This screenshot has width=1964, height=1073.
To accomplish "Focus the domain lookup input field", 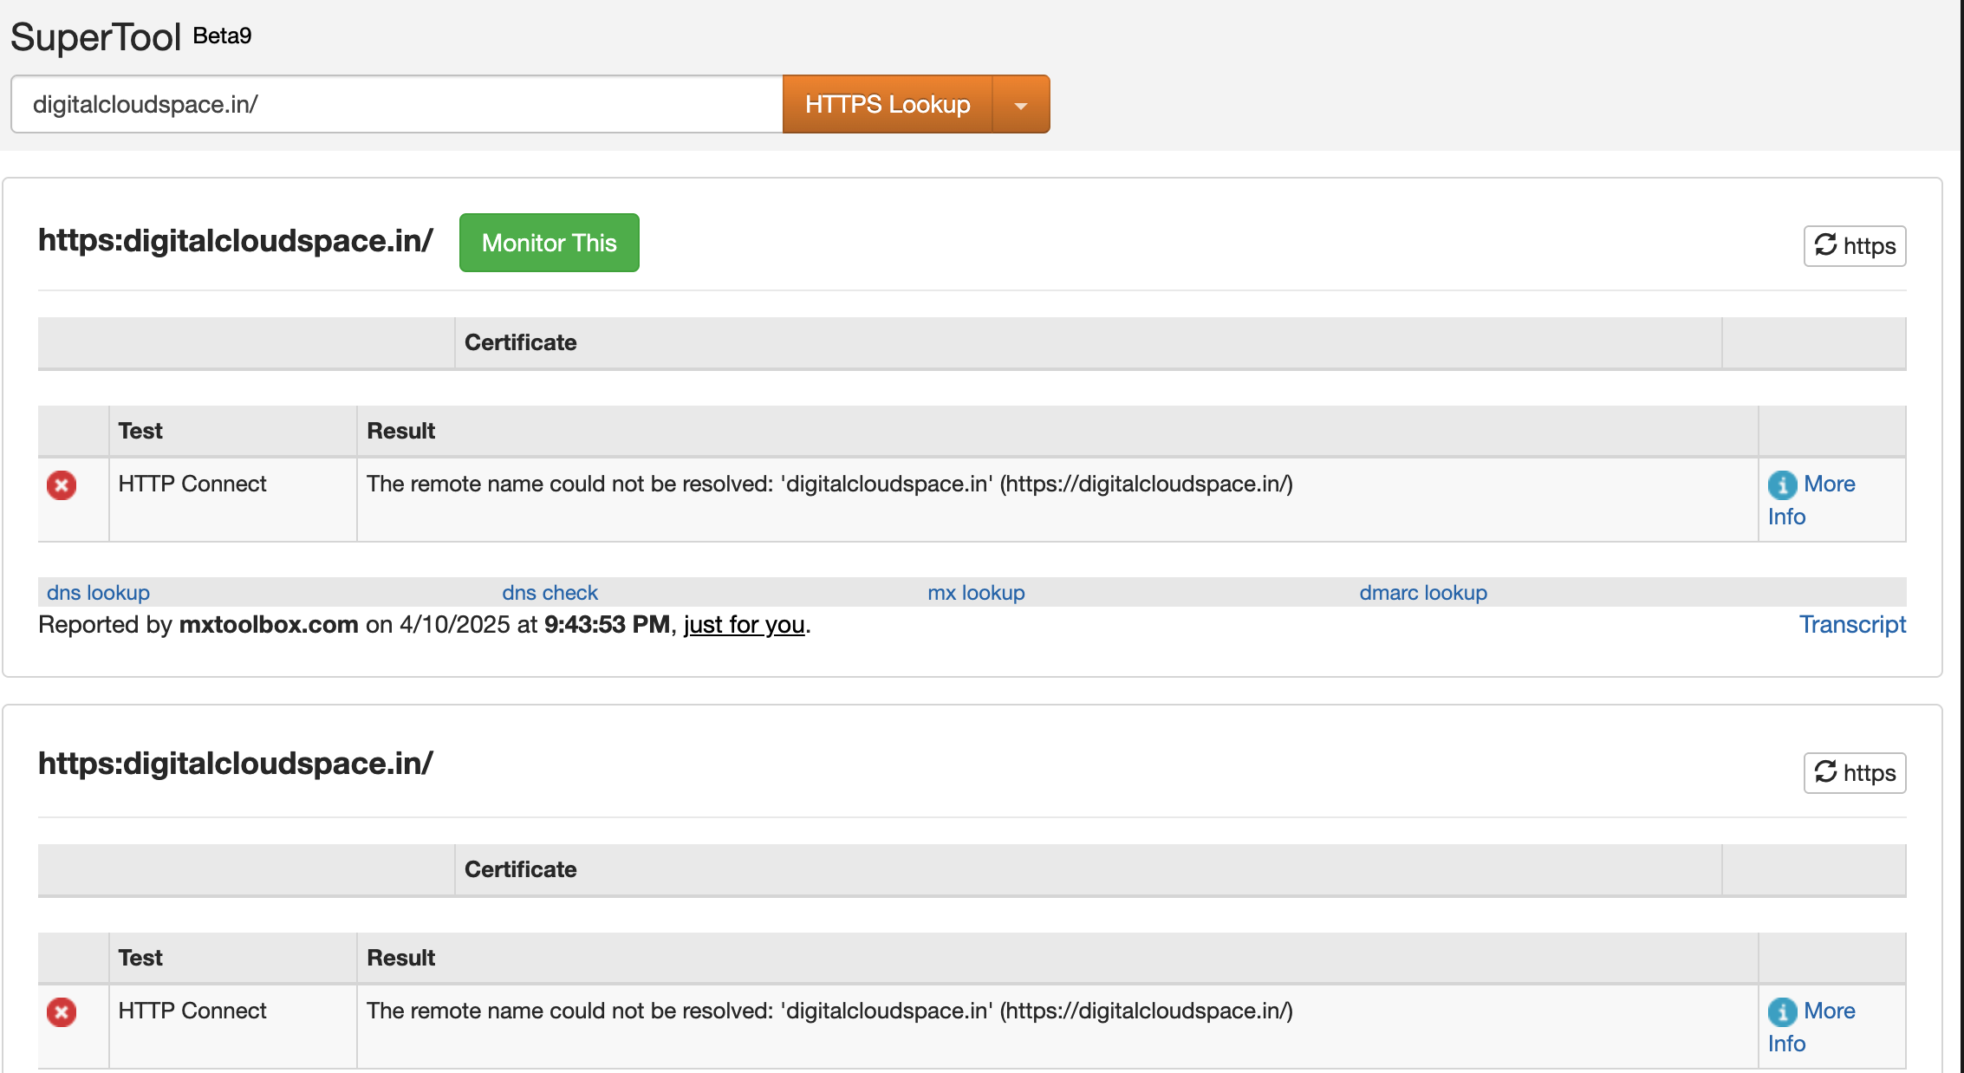I will tap(397, 104).
